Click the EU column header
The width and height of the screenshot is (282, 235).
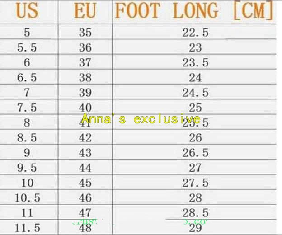(x=85, y=11)
